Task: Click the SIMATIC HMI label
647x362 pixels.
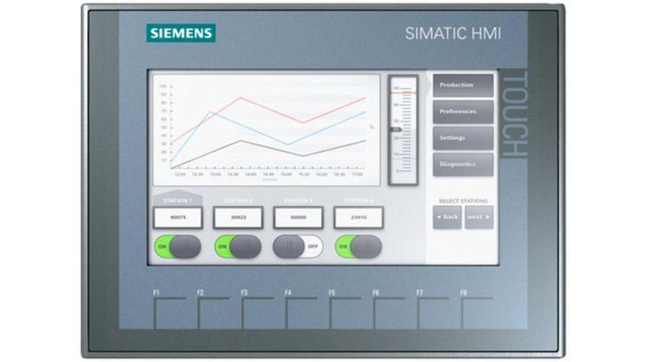Action: tap(453, 33)
